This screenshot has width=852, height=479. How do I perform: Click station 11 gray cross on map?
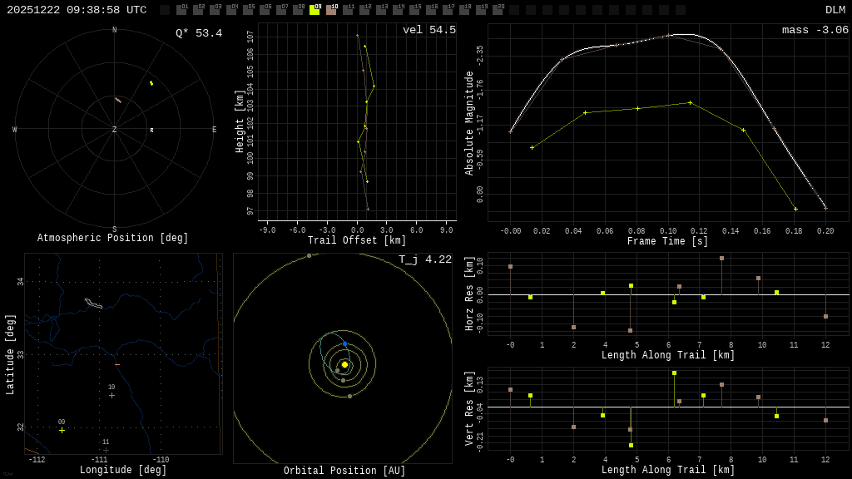106,450
